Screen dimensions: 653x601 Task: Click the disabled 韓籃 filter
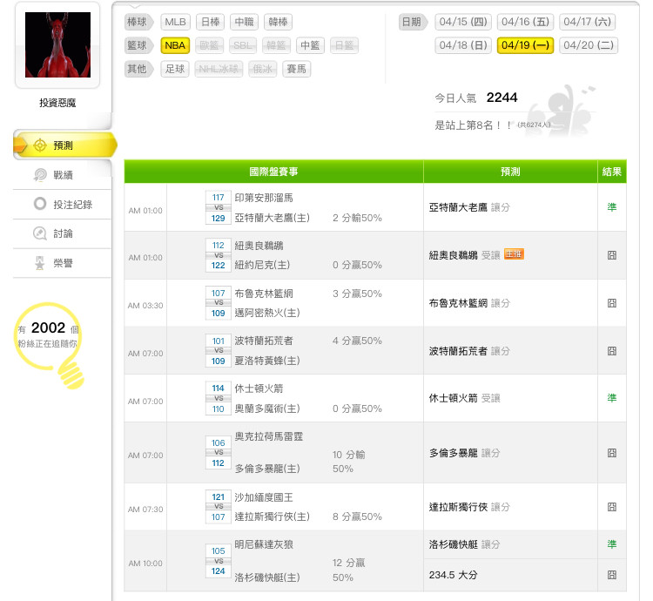click(x=277, y=45)
